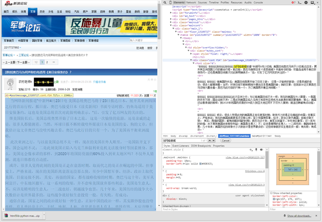This screenshot has height=222, width=322.
Task: Collapse the tbody node
Action: (x=181, y=38)
